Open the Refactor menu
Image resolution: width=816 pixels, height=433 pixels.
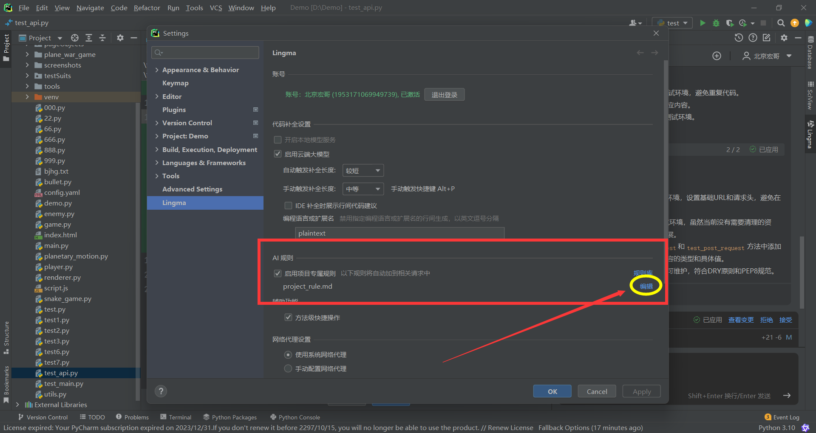coord(147,8)
